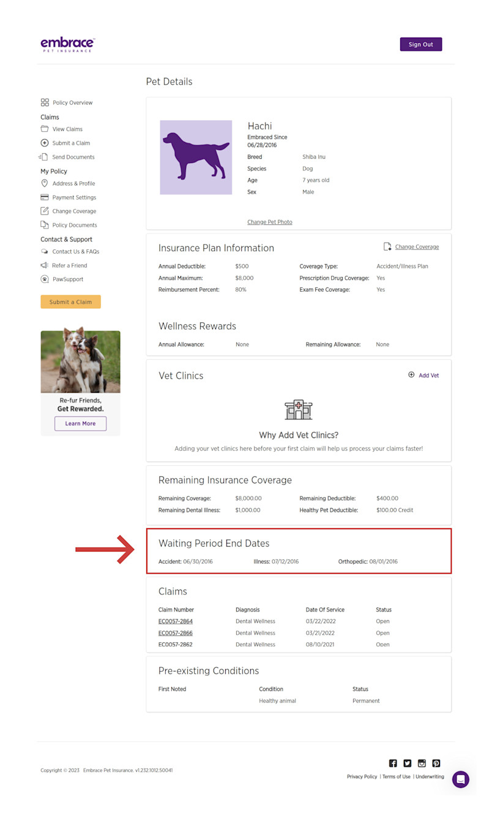Click the Accident/Illness Plan coverage type text
492x815 pixels.
point(402,267)
